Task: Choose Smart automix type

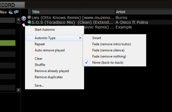Action: coord(96,38)
